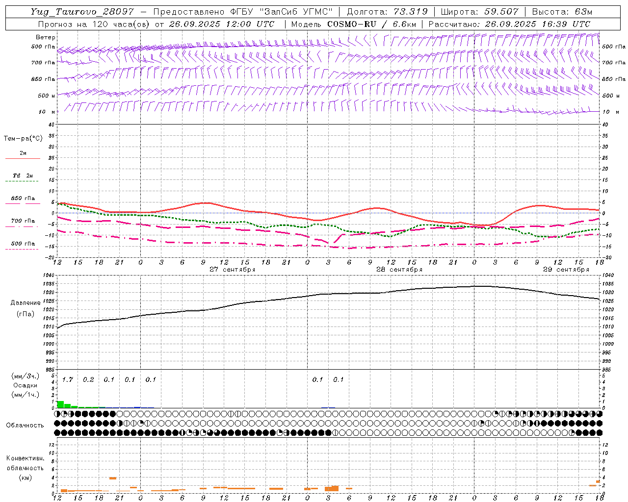Click the 27 сентября date label
The image size is (628, 502).
click(x=232, y=270)
